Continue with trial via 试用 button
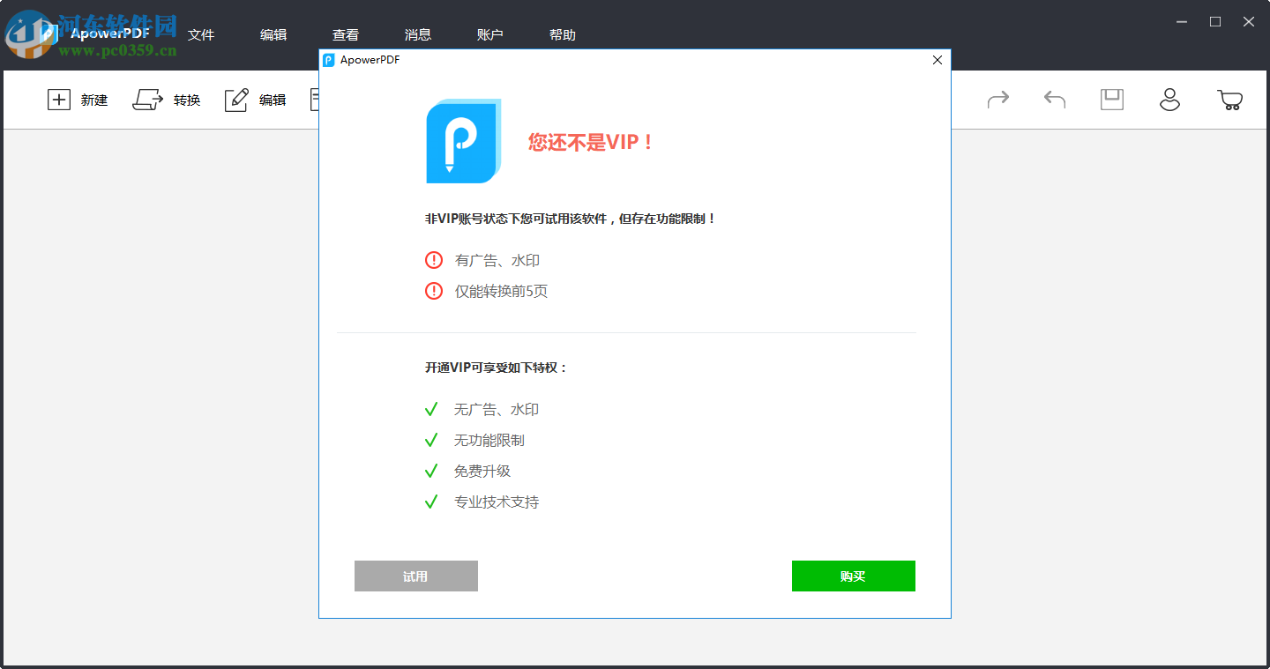Screen dimensions: 1270x669 tap(415, 576)
